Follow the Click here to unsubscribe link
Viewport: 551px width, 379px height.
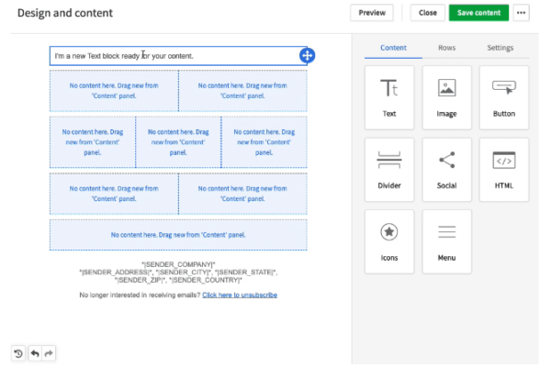(x=240, y=295)
